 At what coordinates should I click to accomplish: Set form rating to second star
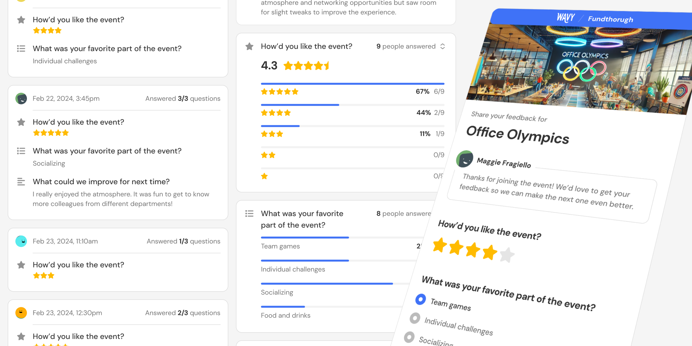pos(456,248)
